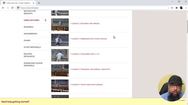The image size is (188, 105).
Task: Open the Chrome profile avatar
Action: (181, 8)
